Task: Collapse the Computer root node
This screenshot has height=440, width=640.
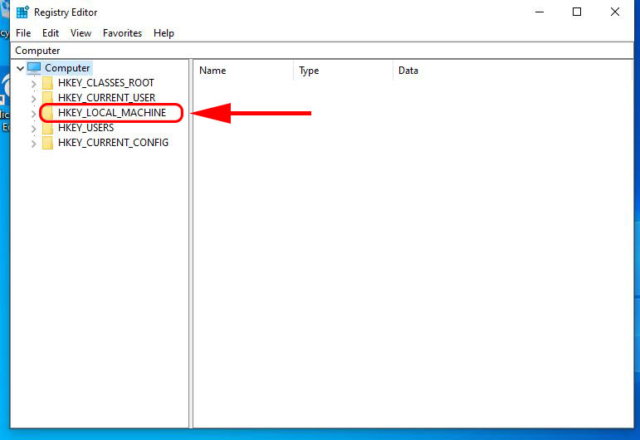Action: coord(20,68)
